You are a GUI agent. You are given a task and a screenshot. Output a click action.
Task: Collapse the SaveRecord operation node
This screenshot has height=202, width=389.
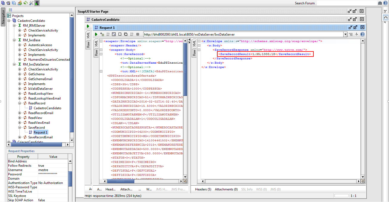[20, 128]
